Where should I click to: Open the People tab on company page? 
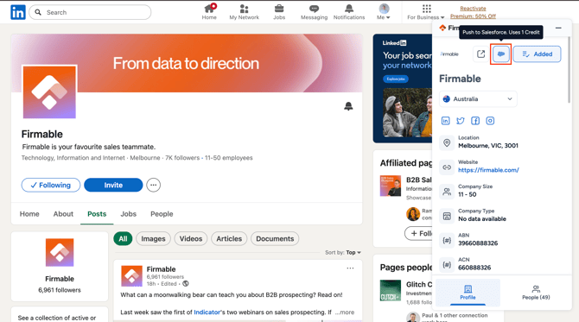[x=162, y=214]
